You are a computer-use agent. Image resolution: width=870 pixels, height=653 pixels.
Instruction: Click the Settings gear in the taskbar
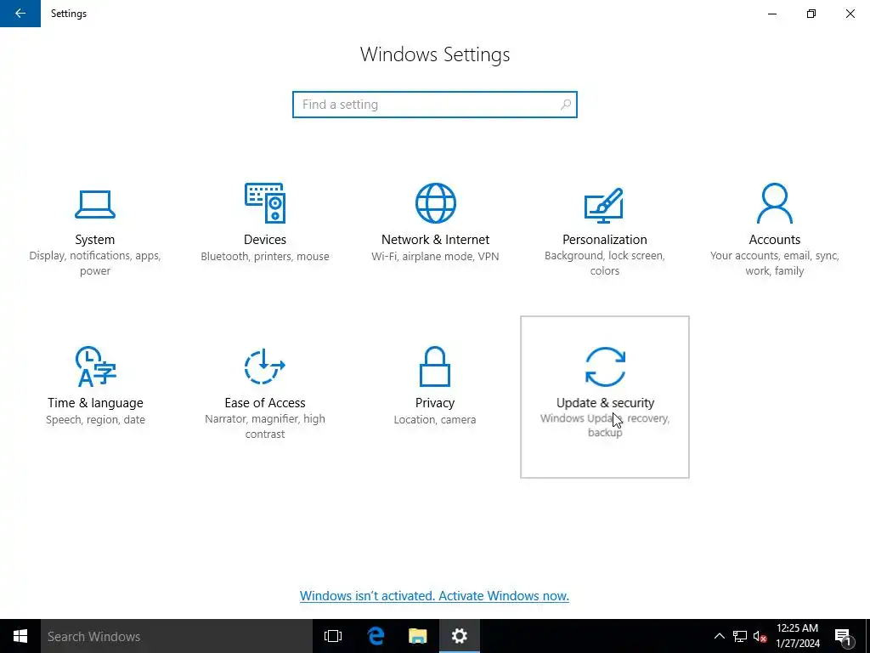pos(460,636)
